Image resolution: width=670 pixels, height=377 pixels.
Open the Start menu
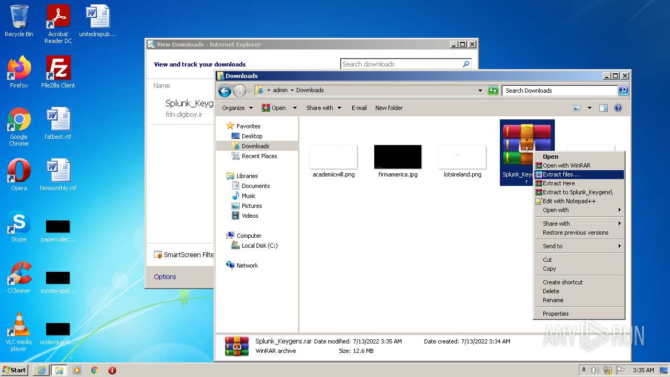coord(15,370)
